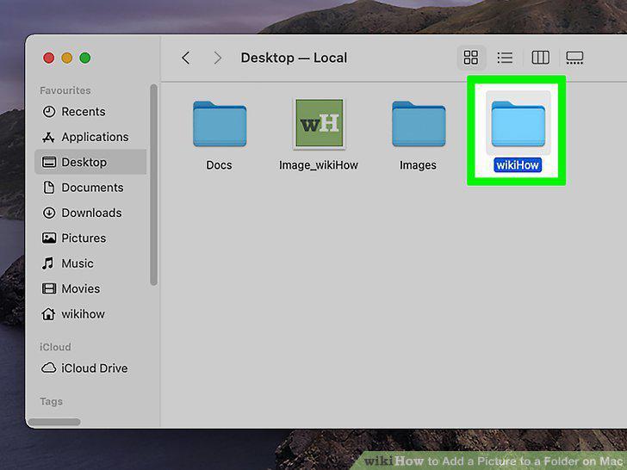This screenshot has width=627, height=470.
Task: Click the Downloads arrow icon
Action: click(49, 213)
